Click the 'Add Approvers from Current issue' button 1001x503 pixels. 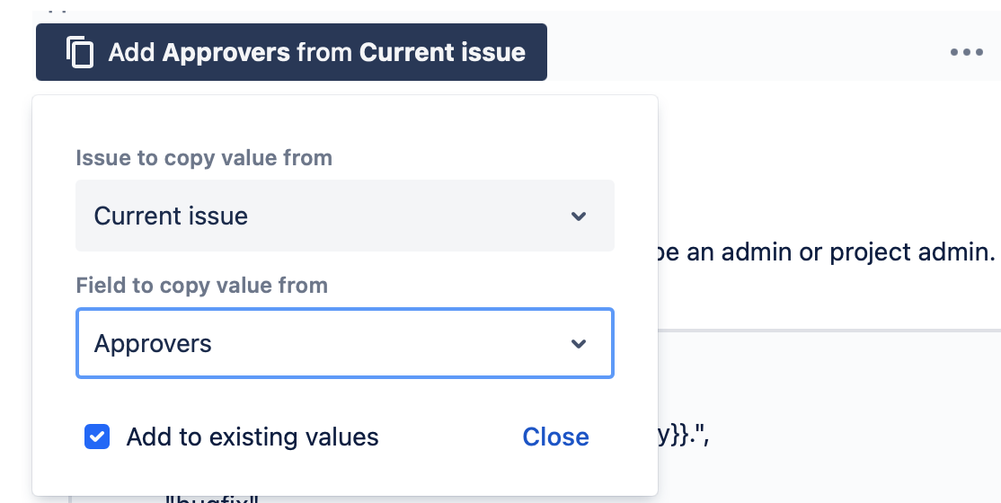(291, 52)
